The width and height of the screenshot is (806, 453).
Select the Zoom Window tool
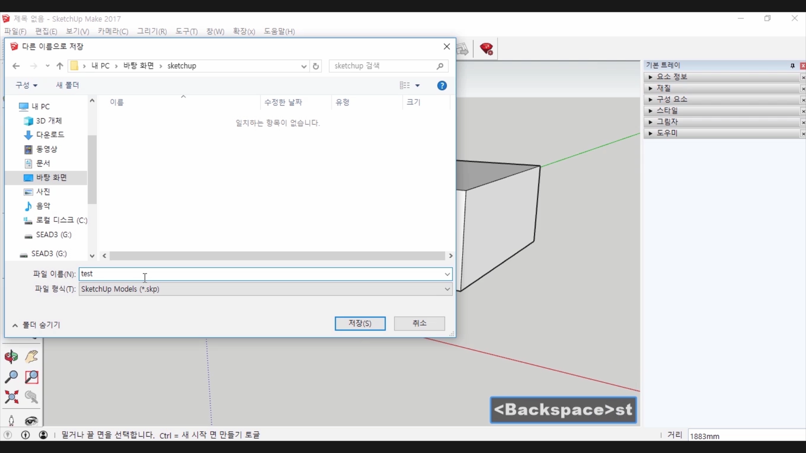pos(31,377)
